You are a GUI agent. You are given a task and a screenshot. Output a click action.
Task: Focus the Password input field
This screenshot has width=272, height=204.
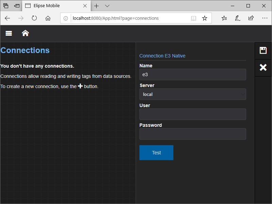tap(192, 134)
